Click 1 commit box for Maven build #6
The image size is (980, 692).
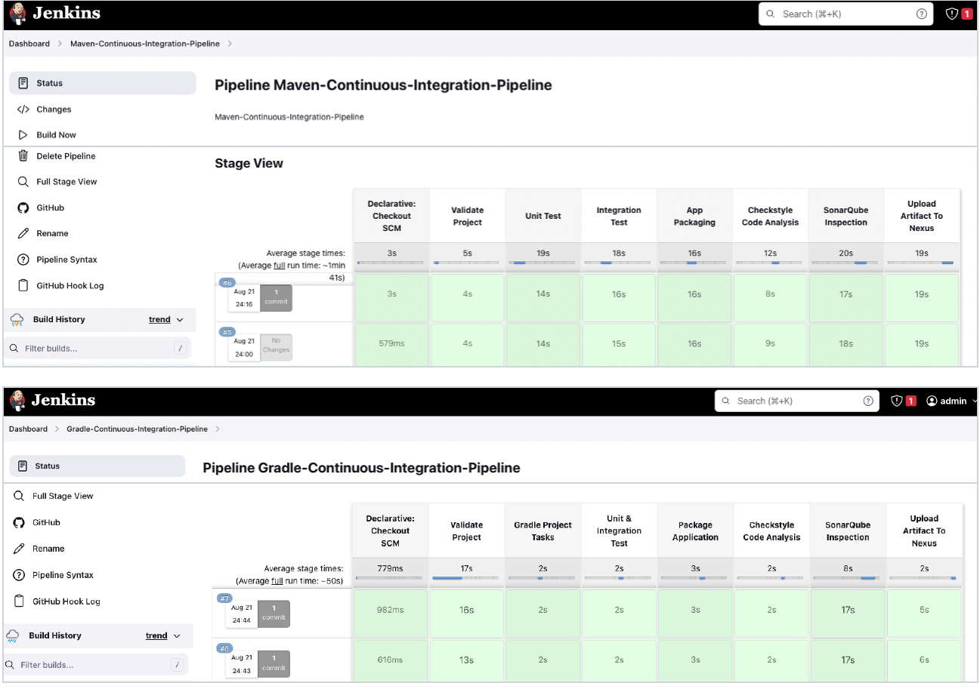point(277,297)
